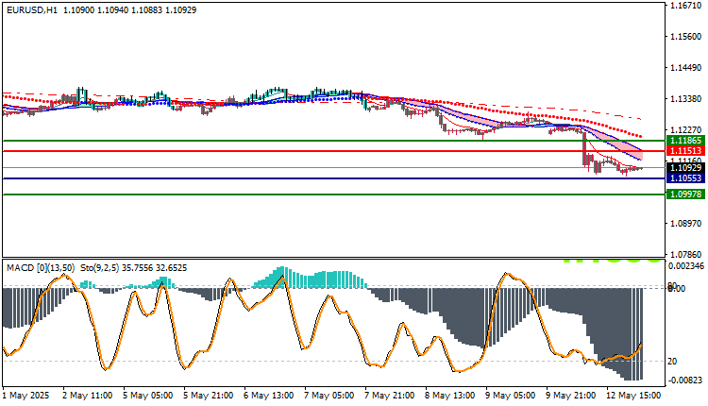708x406 pixels.
Task: Click the red 1.11513 price level label
Action: pyautogui.click(x=685, y=151)
